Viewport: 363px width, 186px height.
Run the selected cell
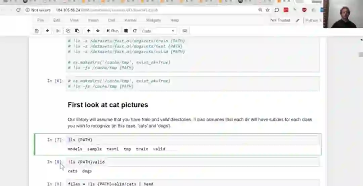tap(113, 31)
